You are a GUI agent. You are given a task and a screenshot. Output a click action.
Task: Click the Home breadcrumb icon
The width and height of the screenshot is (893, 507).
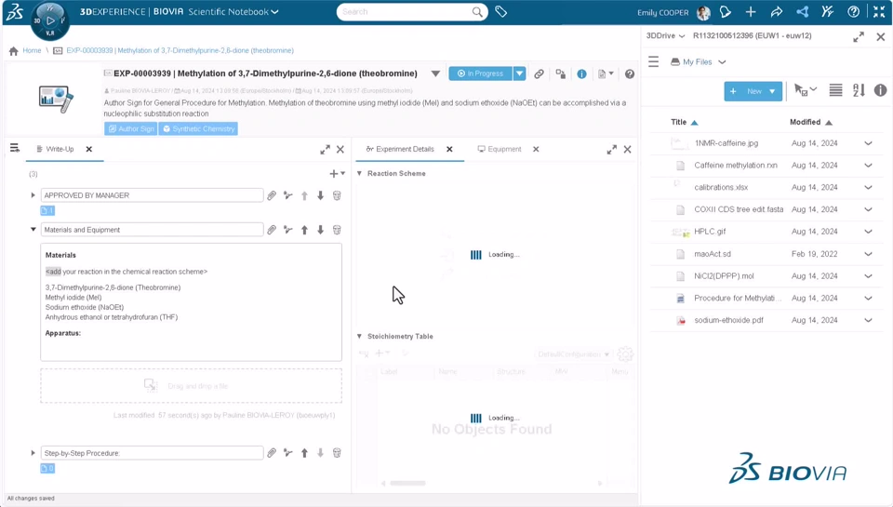(14, 50)
